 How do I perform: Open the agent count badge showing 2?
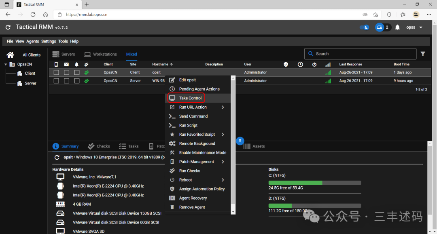pyautogui.click(x=383, y=27)
